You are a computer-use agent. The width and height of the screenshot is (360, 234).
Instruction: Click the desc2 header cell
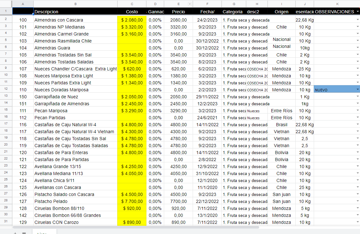(257, 11)
